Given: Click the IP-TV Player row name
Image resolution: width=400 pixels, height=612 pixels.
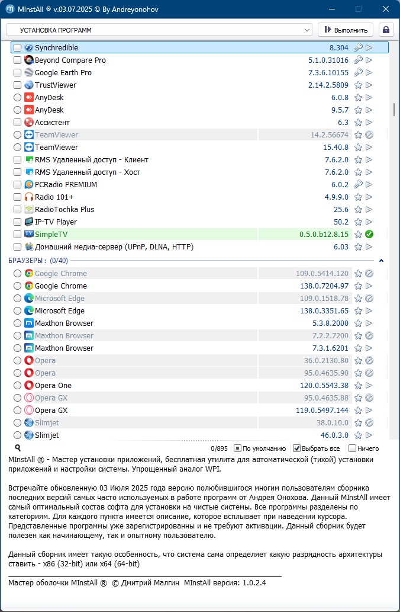Looking at the screenshot, I should point(56,222).
